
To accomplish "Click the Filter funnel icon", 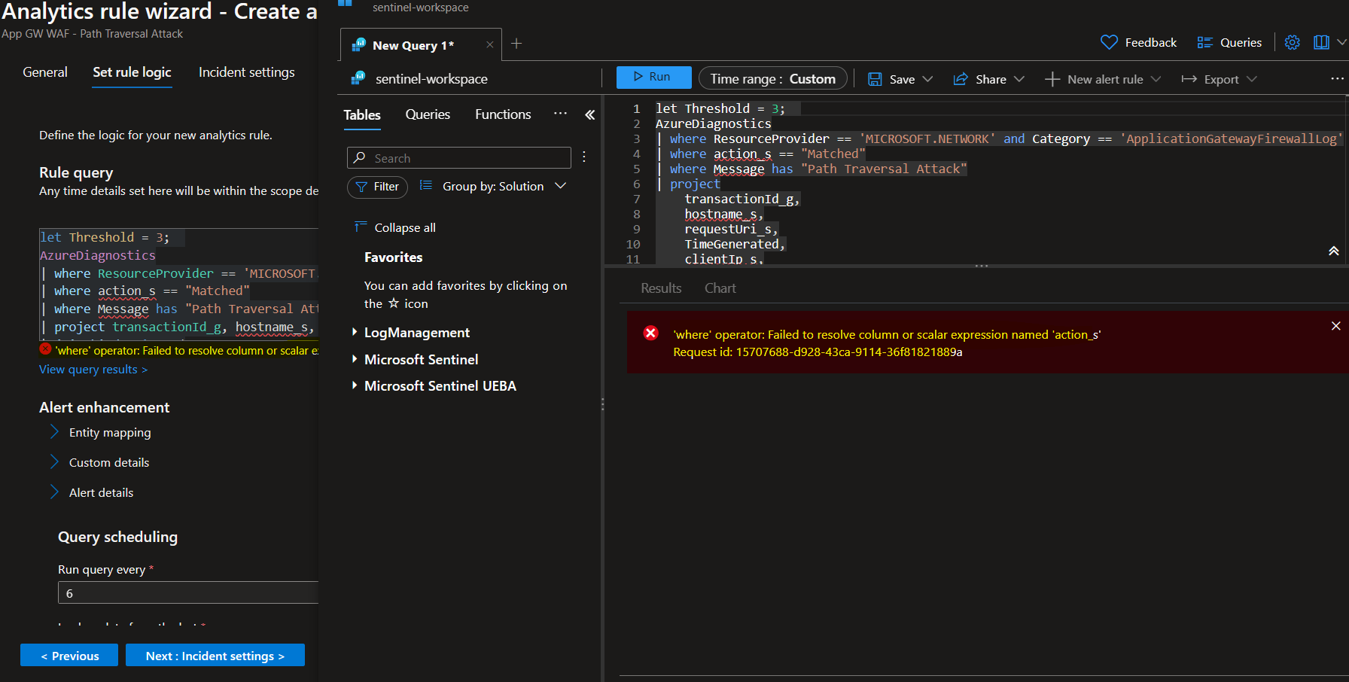I will [x=361, y=187].
